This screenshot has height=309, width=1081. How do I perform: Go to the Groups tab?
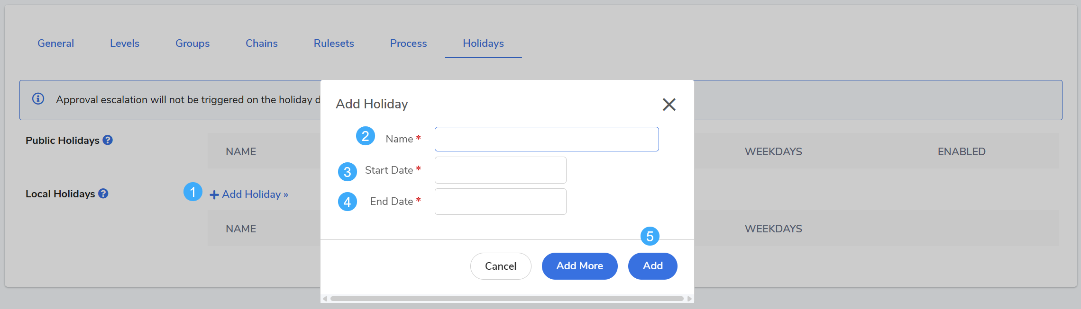(192, 44)
